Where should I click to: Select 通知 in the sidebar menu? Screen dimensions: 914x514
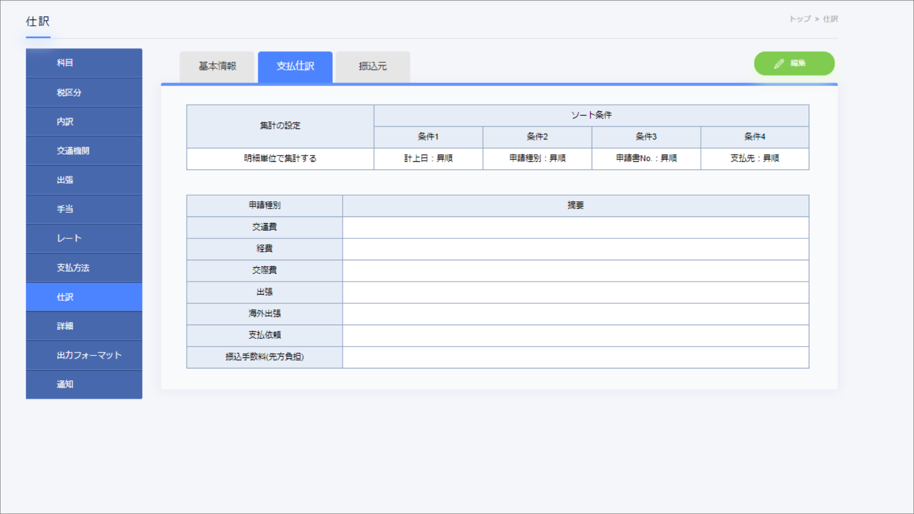(x=84, y=384)
